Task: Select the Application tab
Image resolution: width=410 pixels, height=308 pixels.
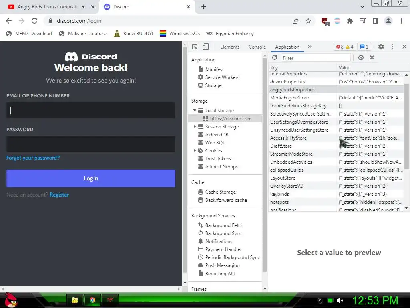Action: pyautogui.click(x=287, y=47)
